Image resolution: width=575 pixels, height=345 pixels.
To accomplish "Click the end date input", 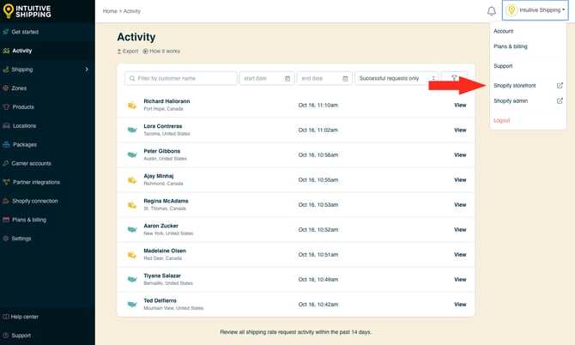I will tap(324, 78).
